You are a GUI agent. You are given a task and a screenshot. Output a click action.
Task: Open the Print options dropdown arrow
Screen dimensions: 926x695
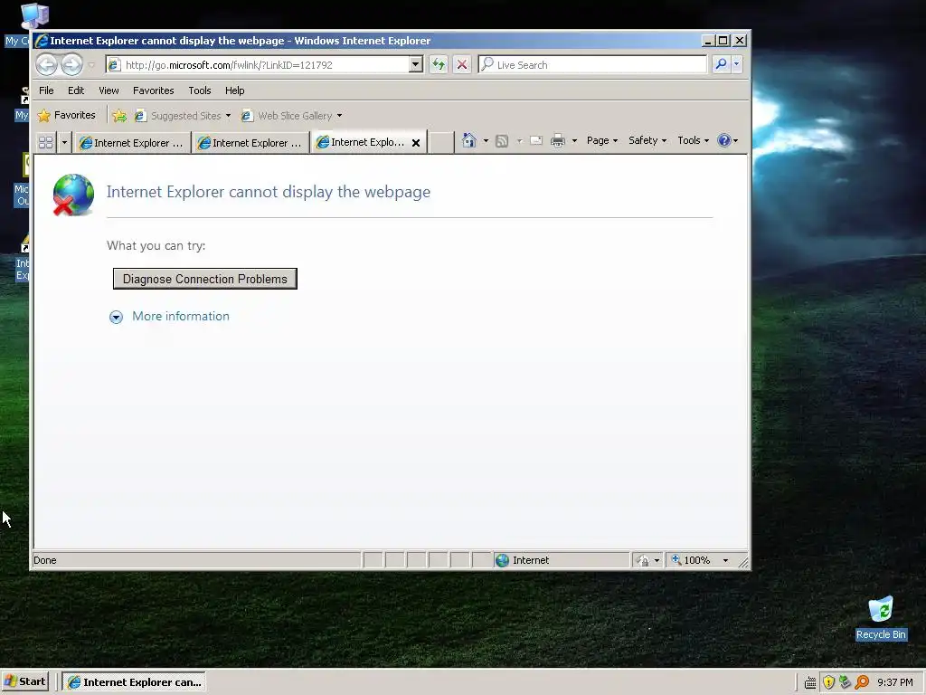[x=574, y=140]
